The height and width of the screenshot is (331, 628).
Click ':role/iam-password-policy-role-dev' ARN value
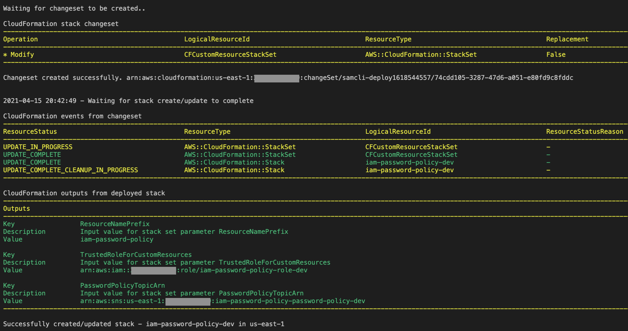click(x=242, y=270)
